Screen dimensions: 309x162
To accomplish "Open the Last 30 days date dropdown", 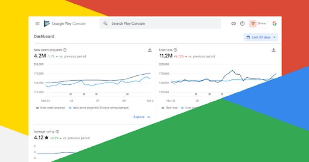I will pyautogui.click(x=261, y=37).
